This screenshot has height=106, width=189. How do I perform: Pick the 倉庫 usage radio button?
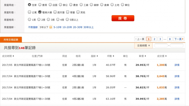[102, 5]
